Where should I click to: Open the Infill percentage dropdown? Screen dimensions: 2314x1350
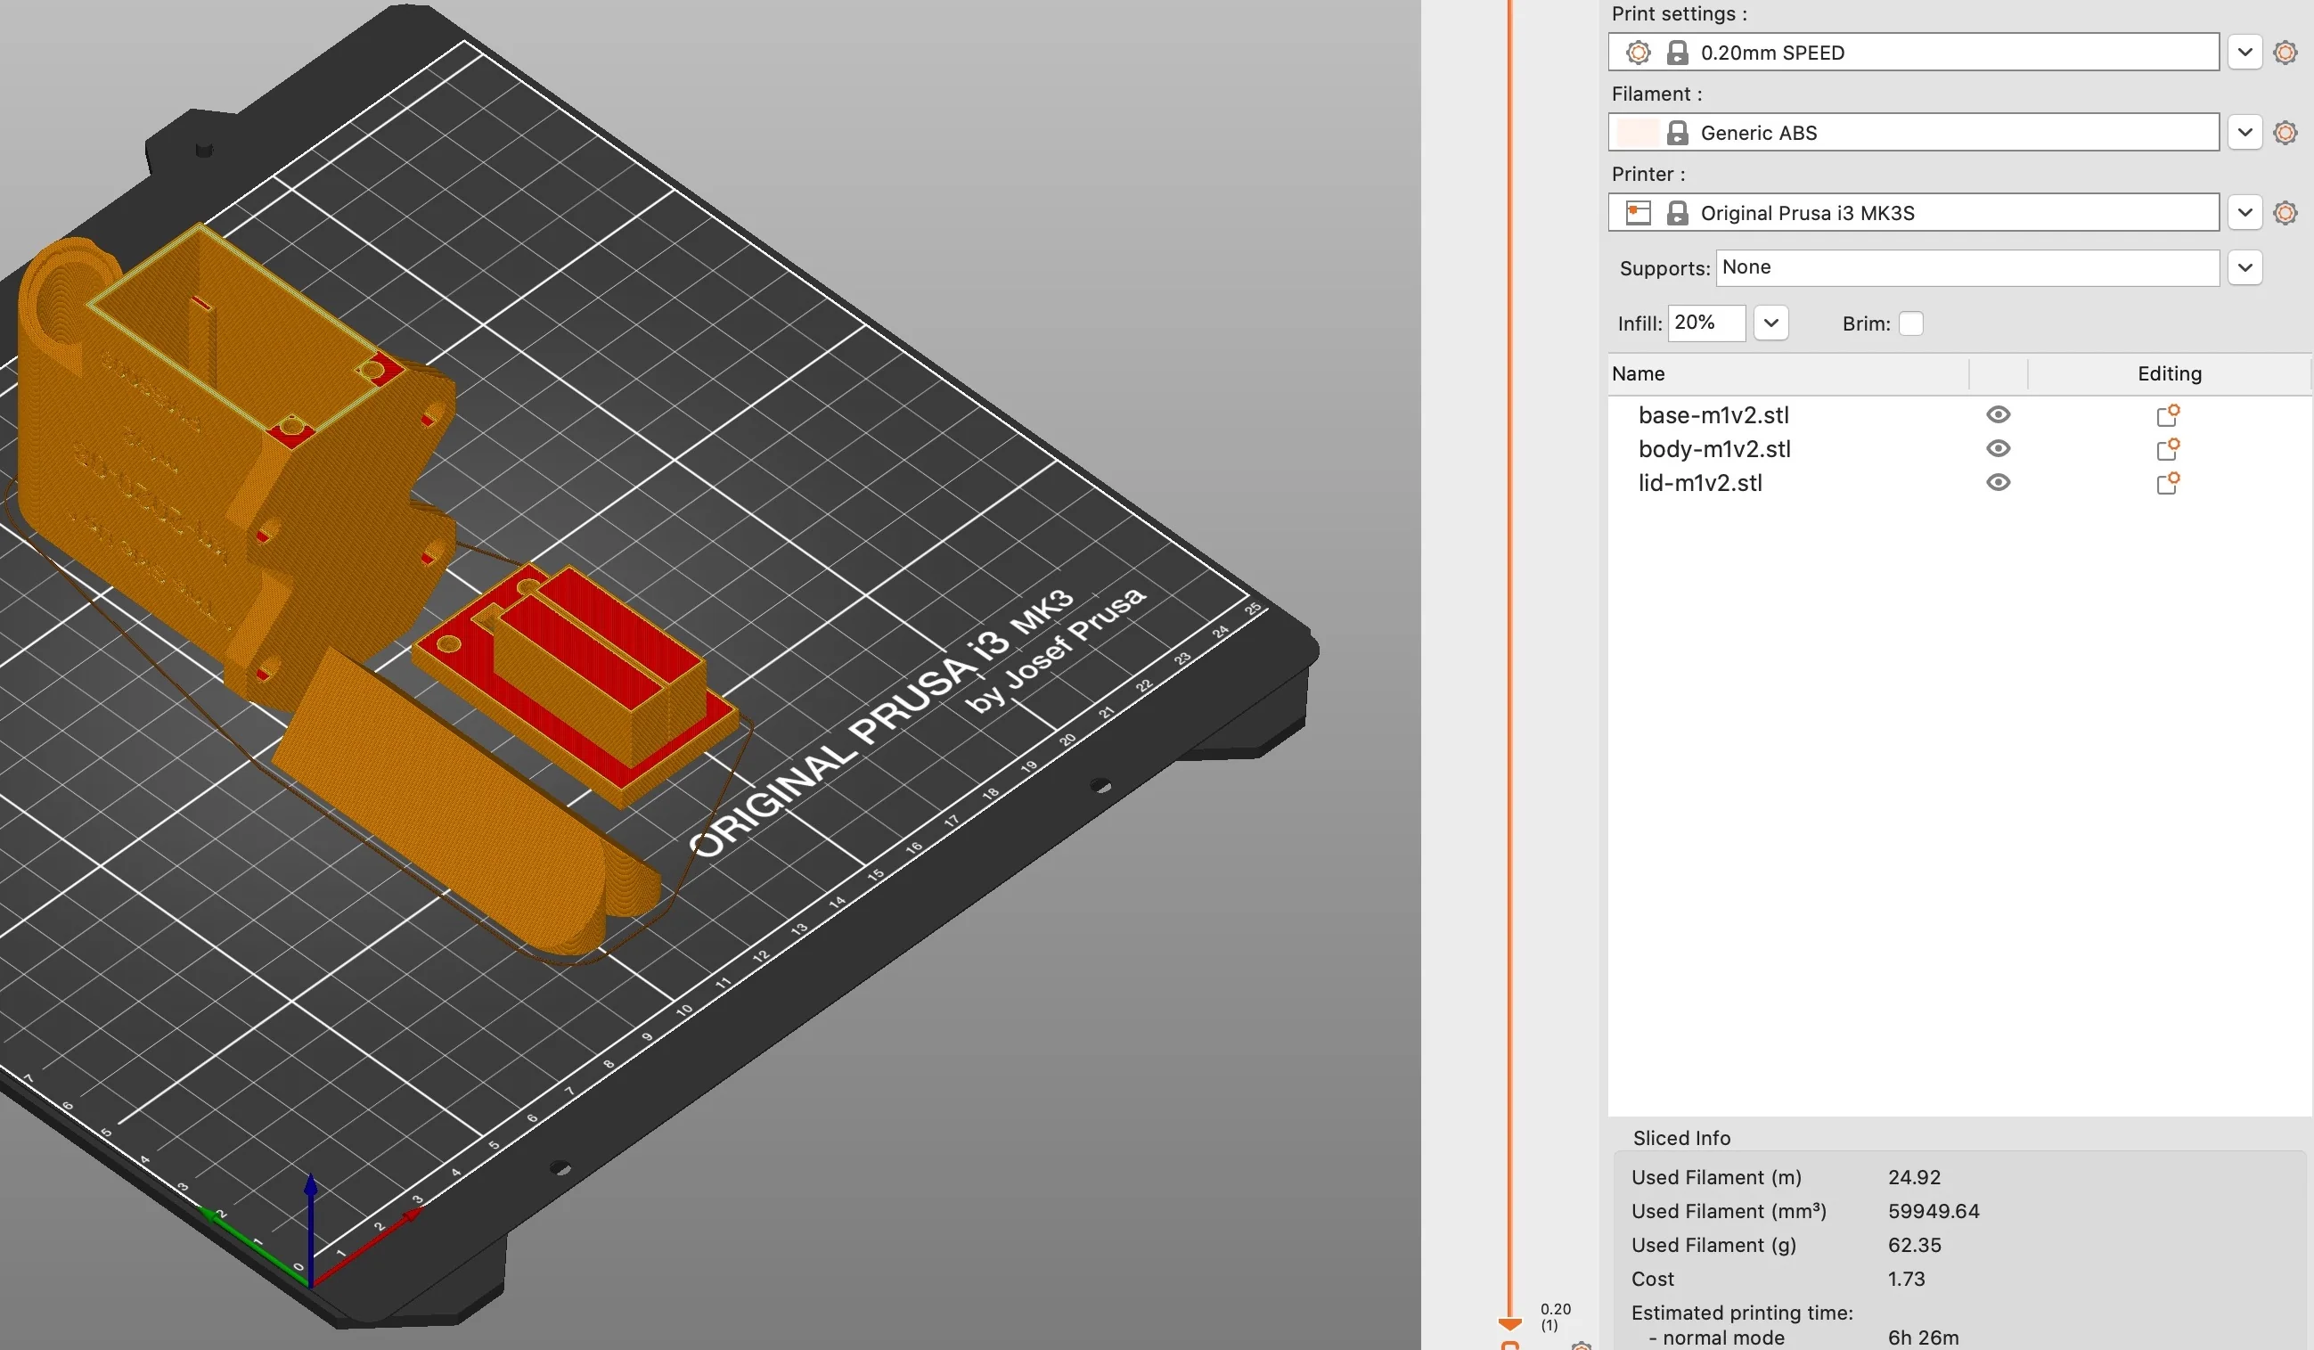[1771, 323]
